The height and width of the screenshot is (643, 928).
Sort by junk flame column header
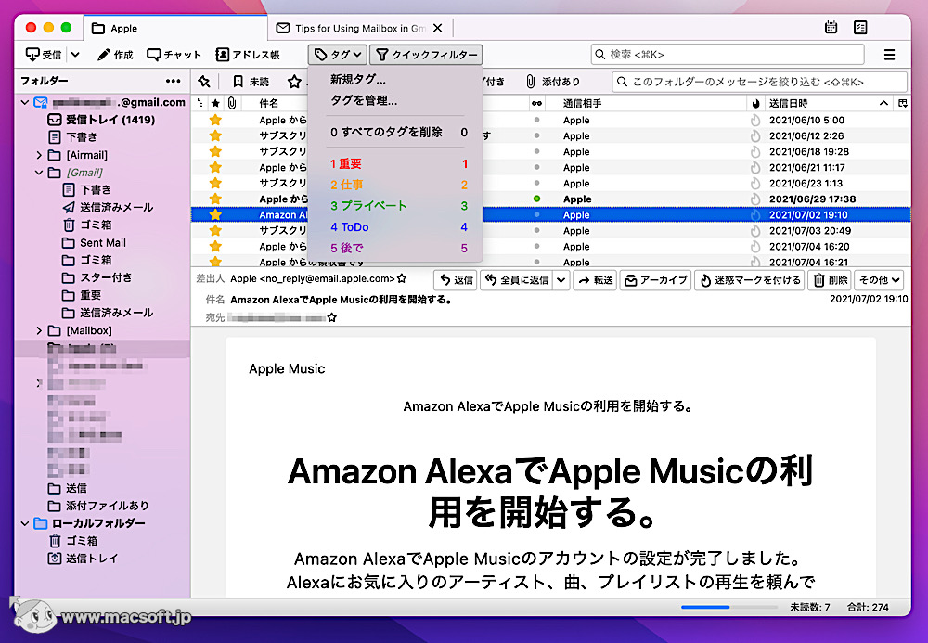tap(755, 103)
